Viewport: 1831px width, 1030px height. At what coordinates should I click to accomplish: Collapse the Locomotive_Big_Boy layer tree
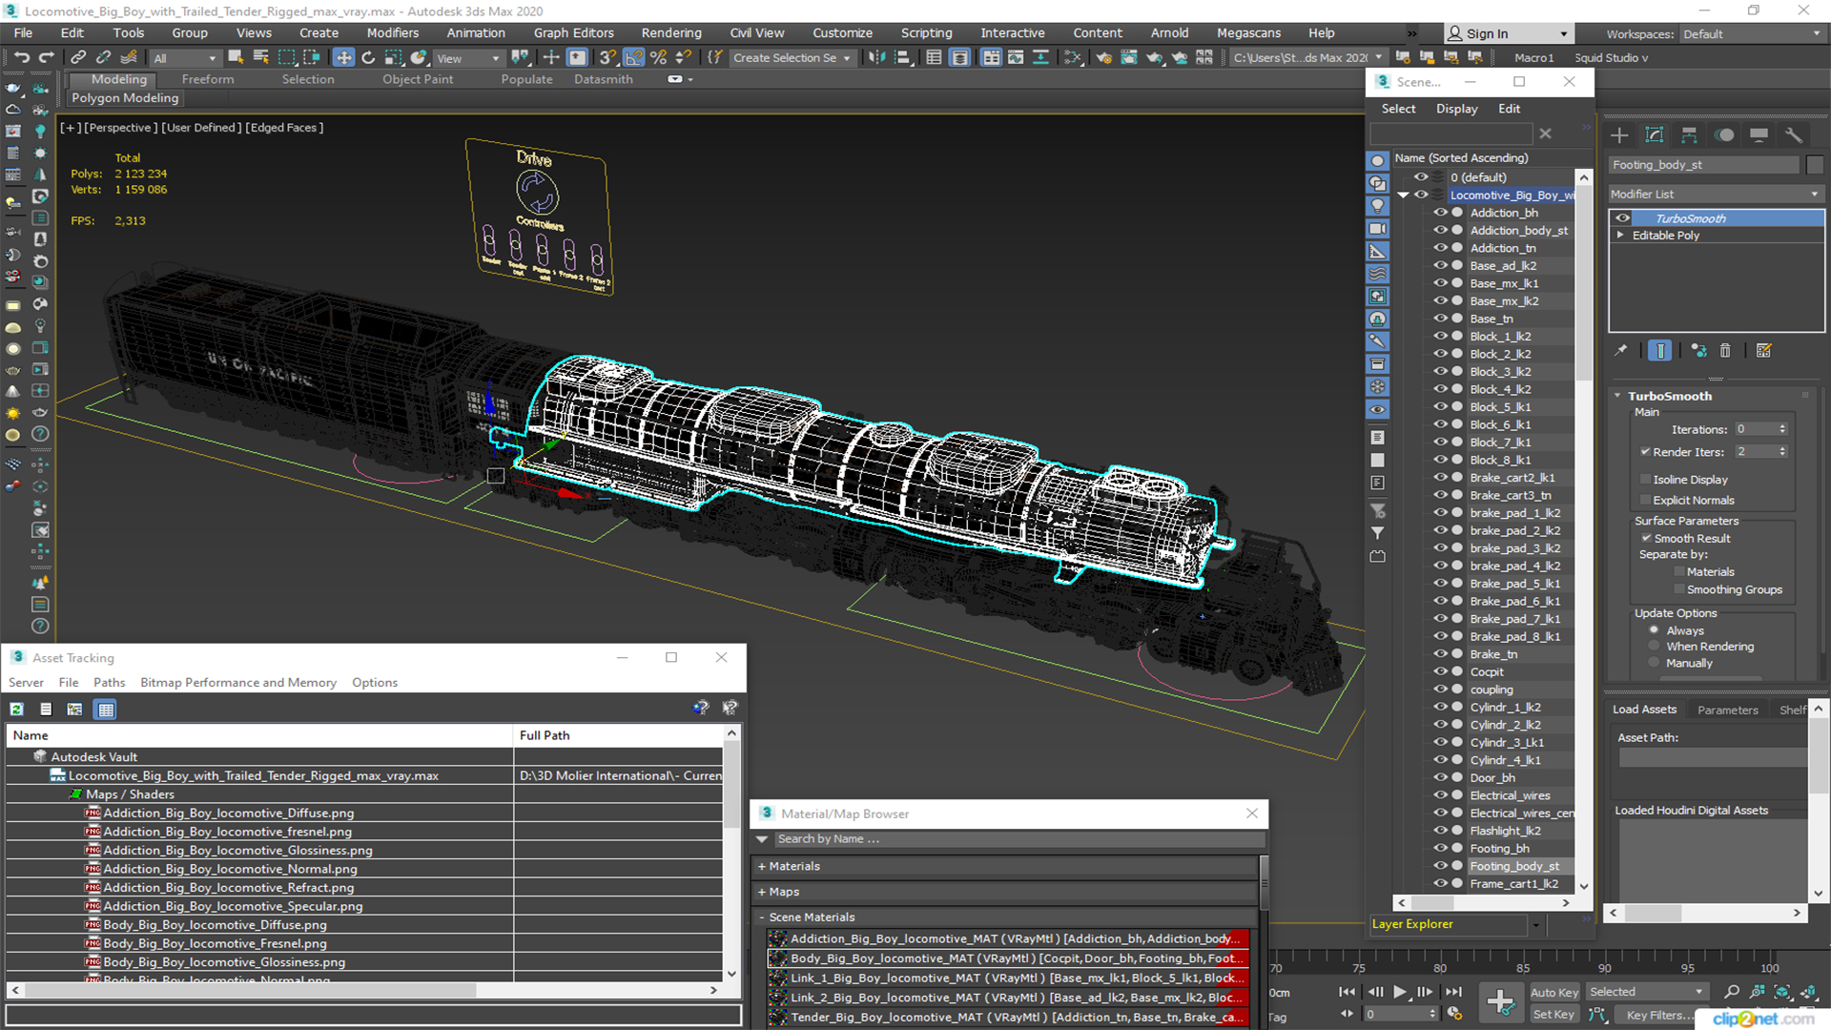1403,196
